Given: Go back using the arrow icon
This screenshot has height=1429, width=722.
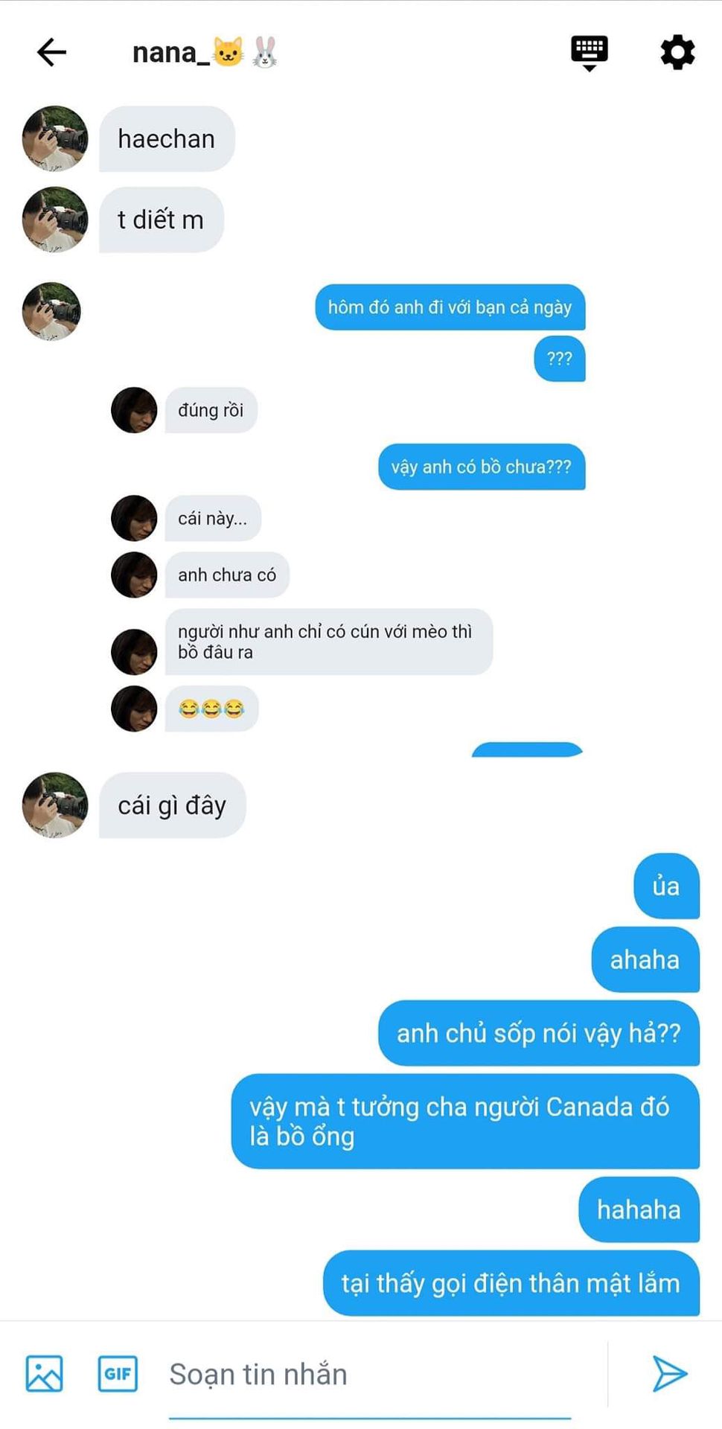Looking at the screenshot, I should pyautogui.click(x=51, y=52).
